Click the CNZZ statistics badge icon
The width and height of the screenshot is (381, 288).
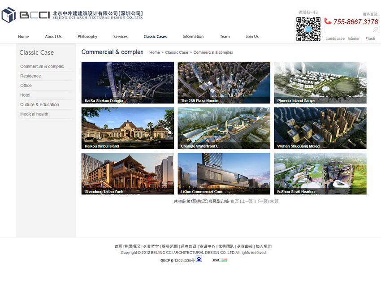(219, 260)
